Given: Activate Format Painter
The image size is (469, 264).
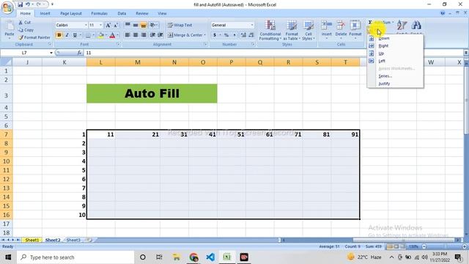Looking at the screenshot, I should tap(34, 37).
